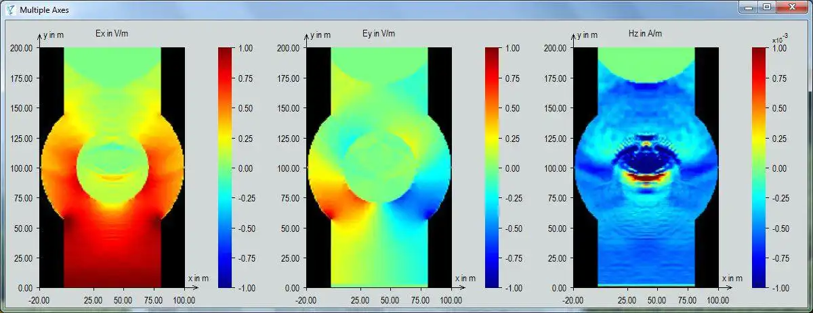
Task: Click the 'y in m' label of Ey plot
Action: point(320,36)
